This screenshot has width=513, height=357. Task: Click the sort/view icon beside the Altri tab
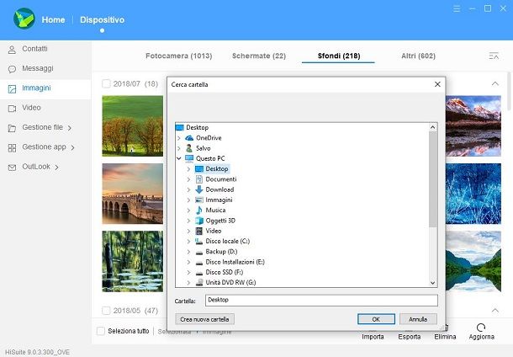point(494,56)
